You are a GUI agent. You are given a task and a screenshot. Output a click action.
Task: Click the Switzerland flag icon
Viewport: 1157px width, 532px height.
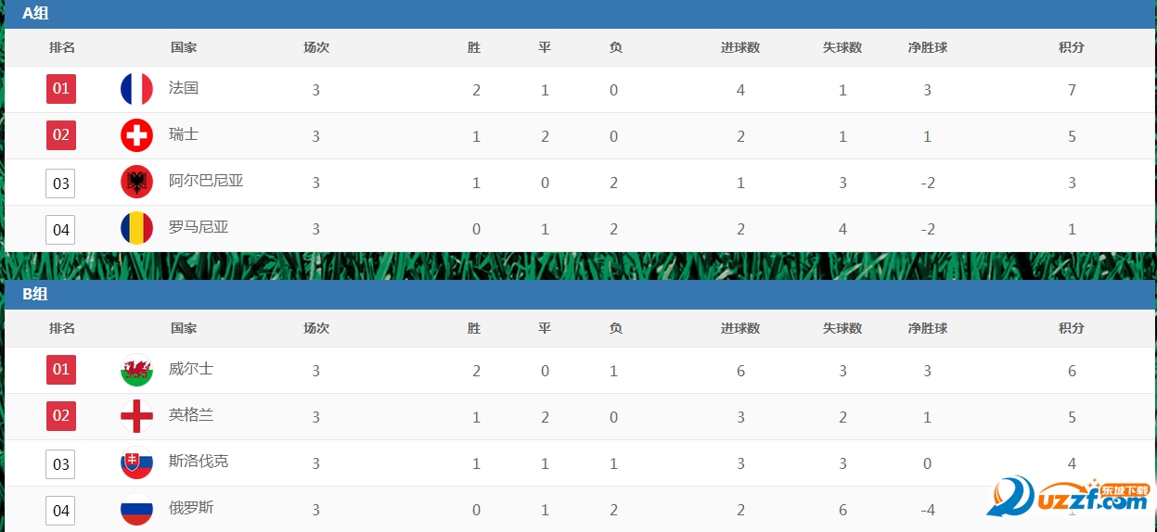(x=136, y=135)
